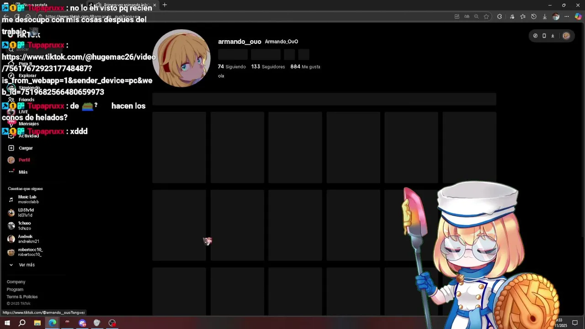Image resolution: width=585 pixels, height=329 pixels.
Task: Open a new browser tab with plus
Action: click(x=165, y=5)
